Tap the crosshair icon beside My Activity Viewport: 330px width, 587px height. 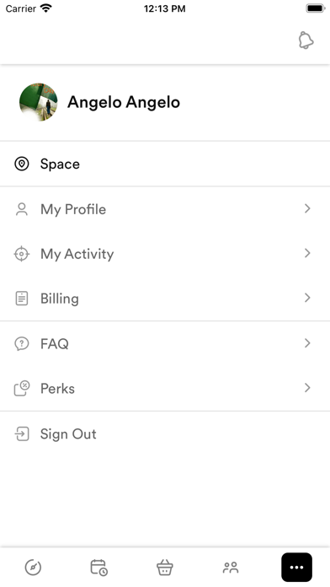click(22, 254)
